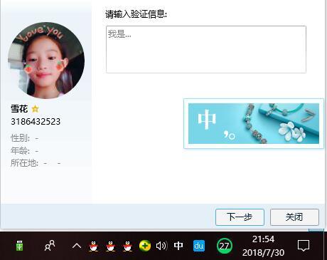
Task: Click the verification message text box
Action: (x=206, y=49)
